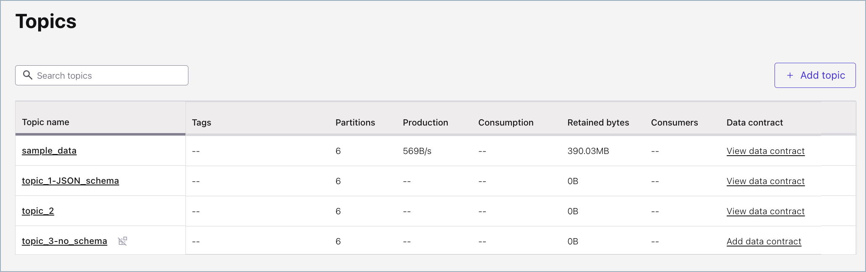Click Add data contract for topic_3-no_schema
This screenshot has height=272, width=866.
tap(764, 241)
